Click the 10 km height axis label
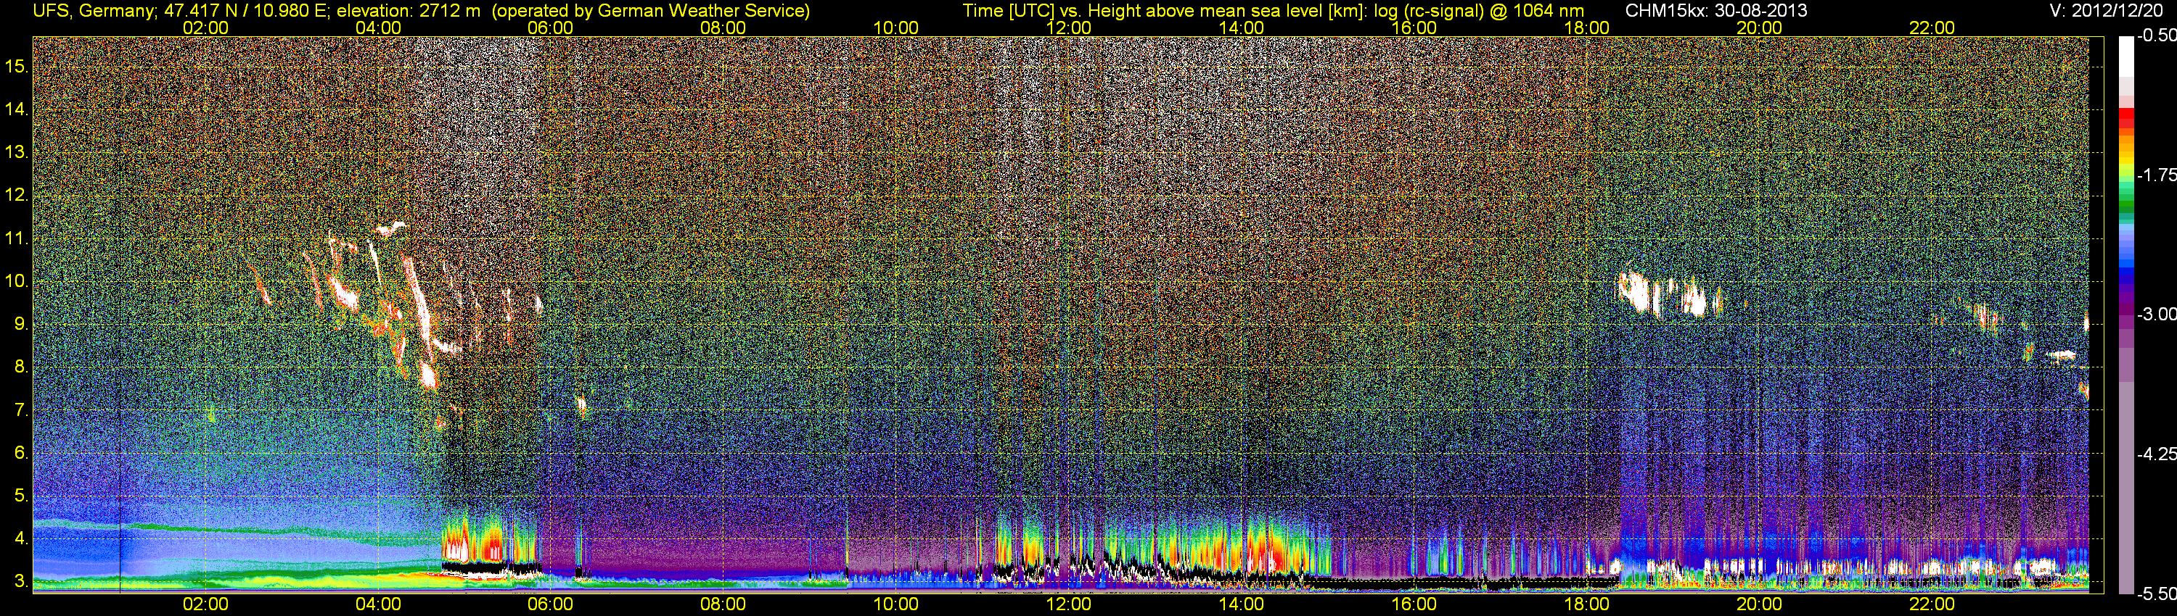Viewport: 2177px width, 616px height. tap(16, 281)
